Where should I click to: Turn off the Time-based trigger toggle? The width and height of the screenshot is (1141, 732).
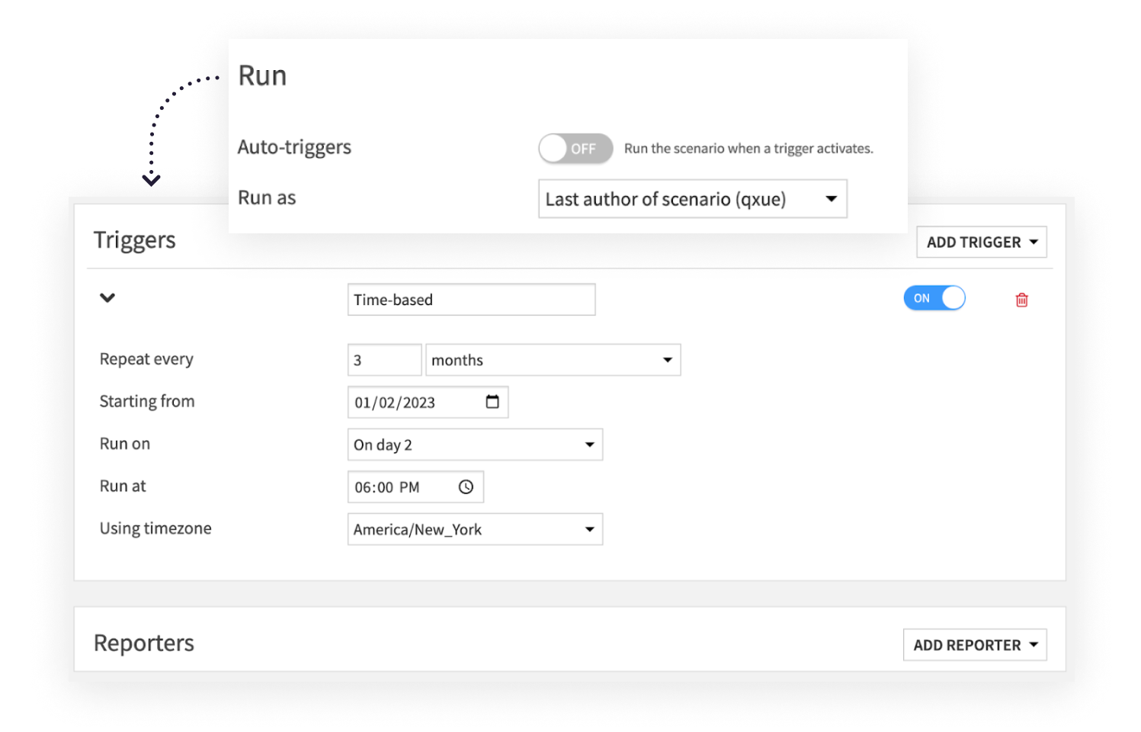[x=934, y=298]
